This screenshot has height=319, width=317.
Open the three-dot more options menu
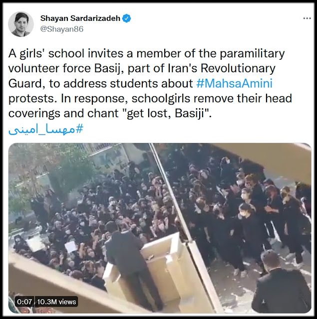[x=307, y=18]
